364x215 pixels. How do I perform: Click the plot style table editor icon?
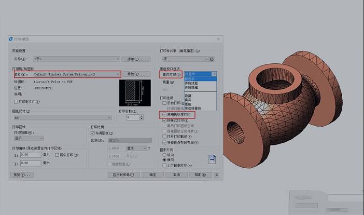[x=212, y=59]
